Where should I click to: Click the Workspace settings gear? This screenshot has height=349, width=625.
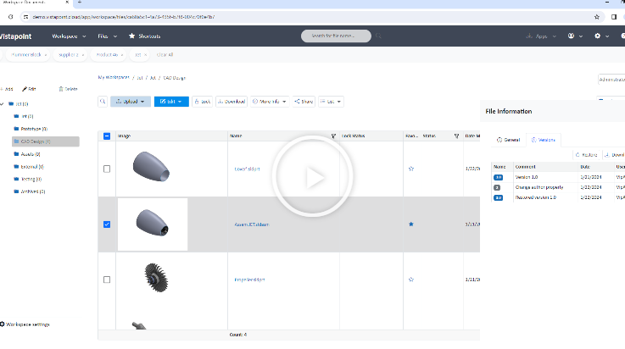pyautogui.click(x=3, y=324)
